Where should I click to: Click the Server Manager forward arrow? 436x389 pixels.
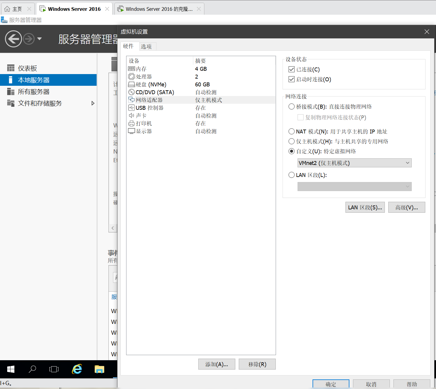click(x=29, y=39)
